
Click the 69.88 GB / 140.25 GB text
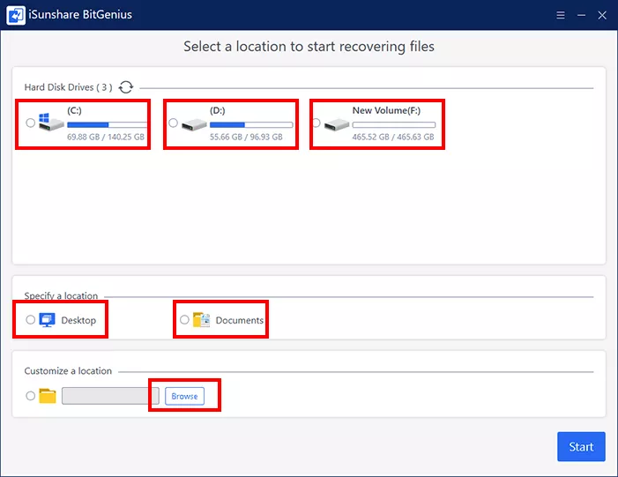pyautogui.click(x=106, y=137)
